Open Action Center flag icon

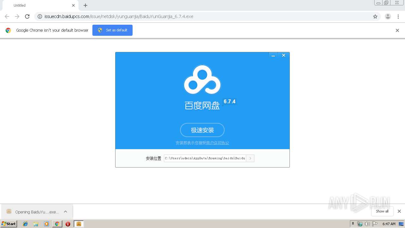pos(375,224)
